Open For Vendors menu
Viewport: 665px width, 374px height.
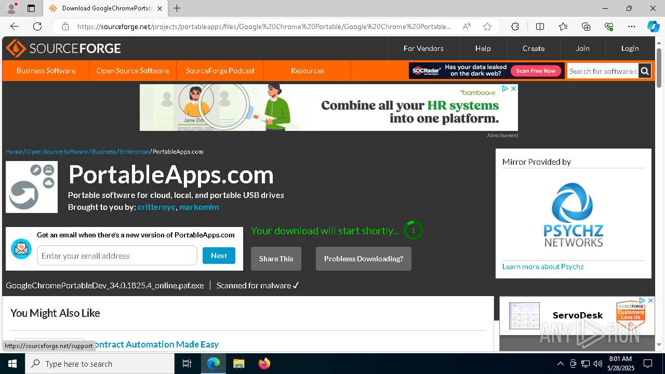(x=423, y=48)
